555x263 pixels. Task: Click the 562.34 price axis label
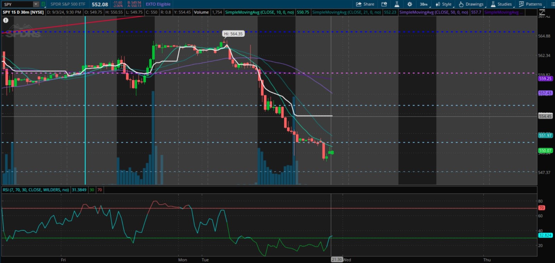[x=544, y=55]
